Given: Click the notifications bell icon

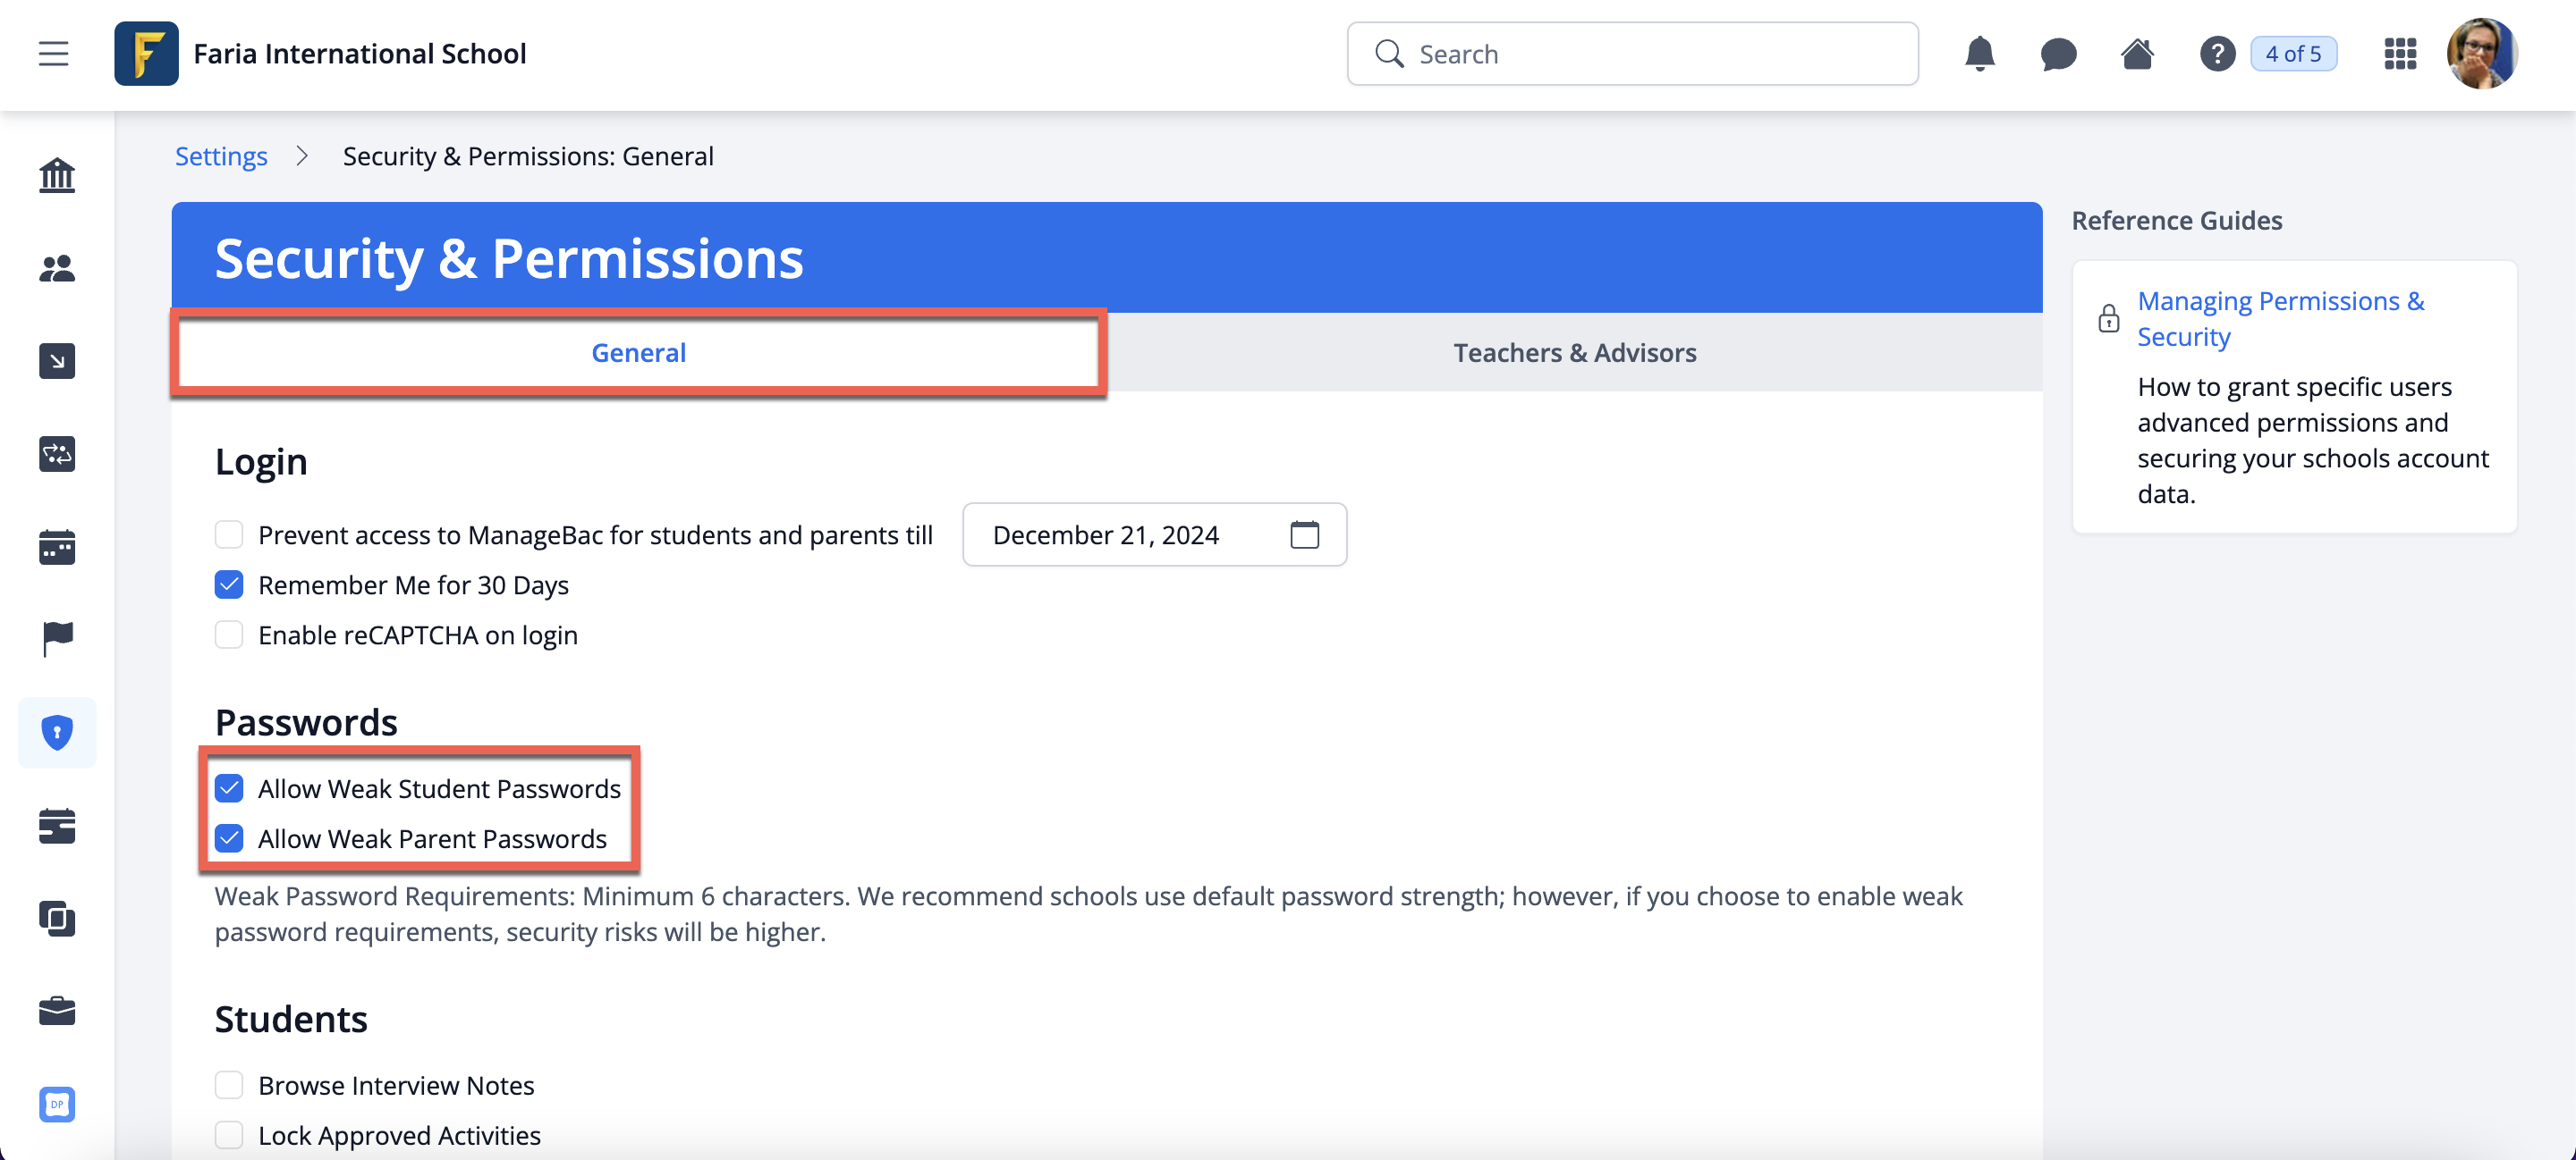Looking at the screenshot, I should (1979, 54).
